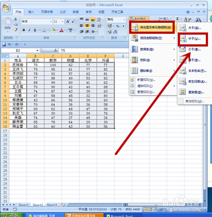Open Find and Select binoculars icon
The width and height of the screenshot is (212, 217).
point(198,20)
